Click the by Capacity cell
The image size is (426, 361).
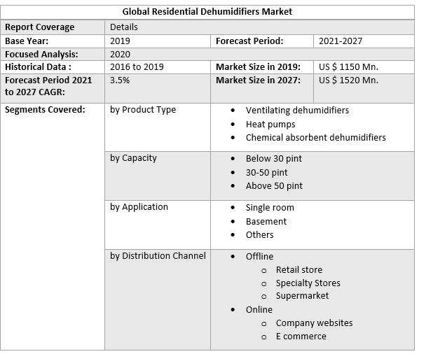point(133,158)
